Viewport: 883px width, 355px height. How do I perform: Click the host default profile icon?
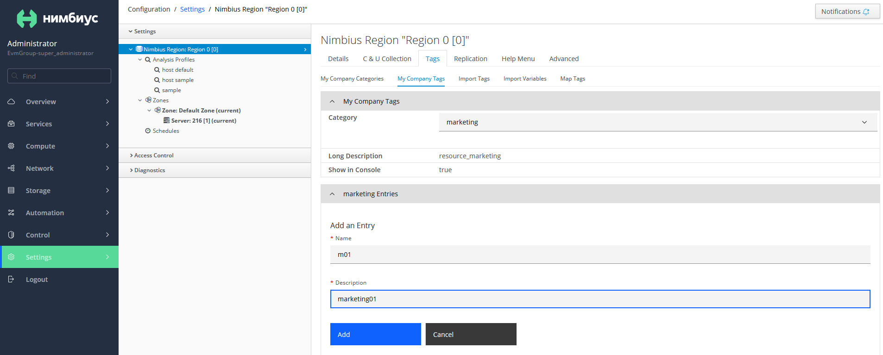(x=157, y=70)
